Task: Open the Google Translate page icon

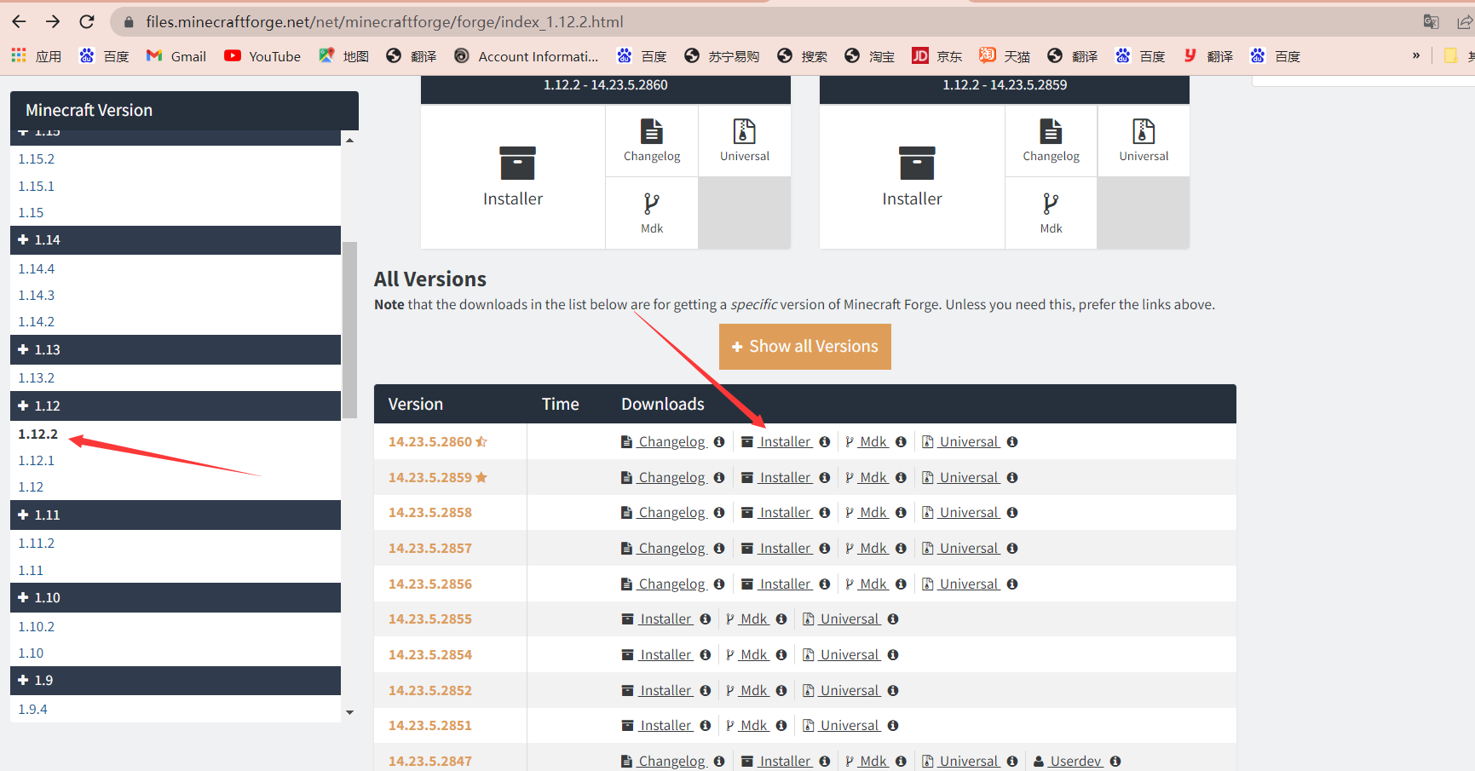Action: [1431, 22]
